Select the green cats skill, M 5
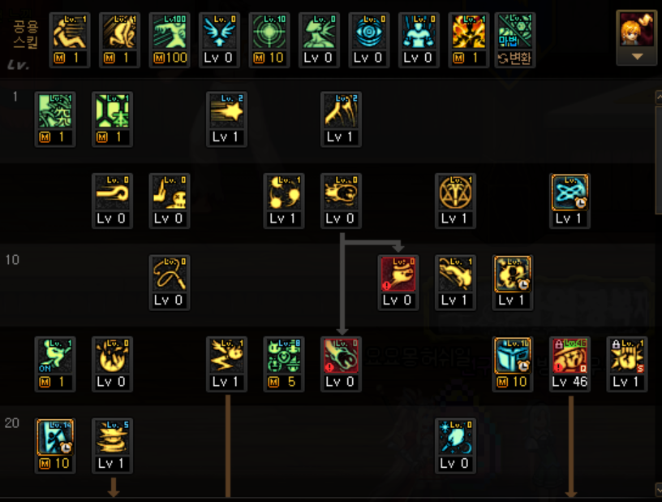The image size is (662, 502). 283,364
